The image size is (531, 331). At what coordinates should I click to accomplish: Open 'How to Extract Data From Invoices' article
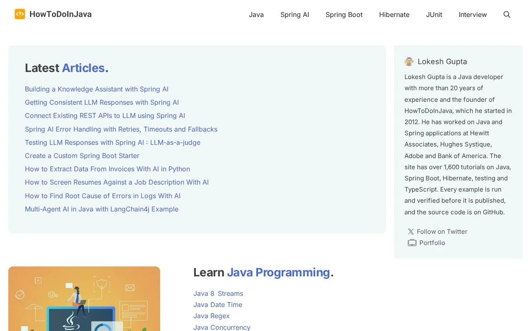(x=107, y=169)
